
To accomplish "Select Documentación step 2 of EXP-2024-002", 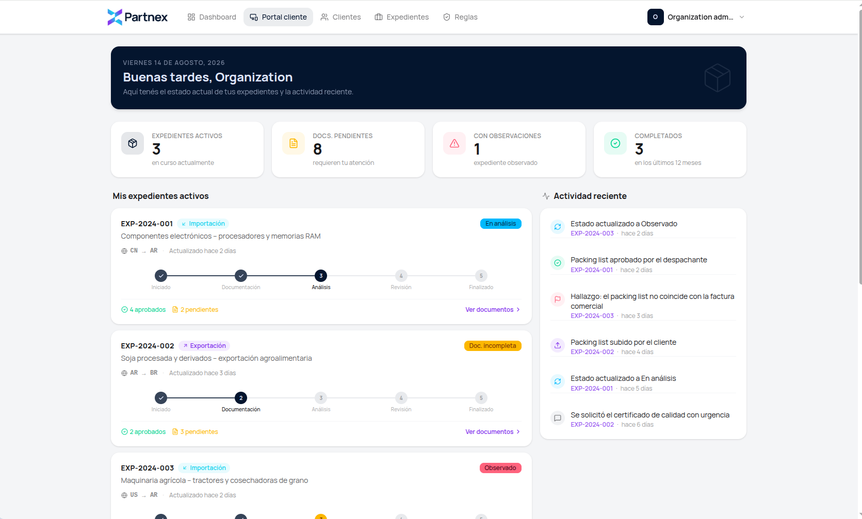I will click(241, 398).
